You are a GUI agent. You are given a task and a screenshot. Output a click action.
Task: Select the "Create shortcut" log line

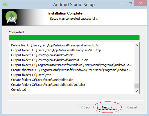[72, 70]
